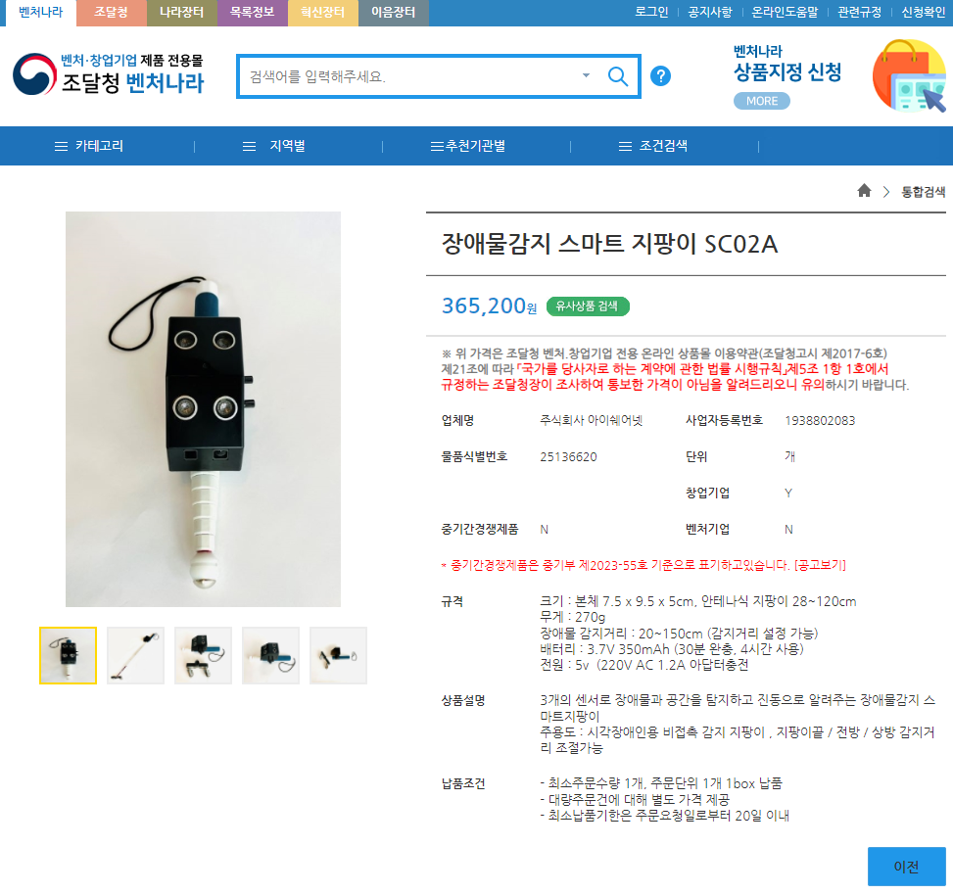Open the blue question mark help icon
Viewport: 953px width, 894px height.
click(x=660, y=76)
